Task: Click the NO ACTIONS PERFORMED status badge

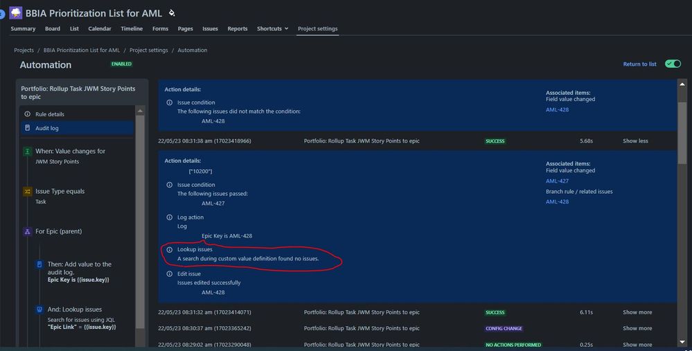Action: point(513,345)
